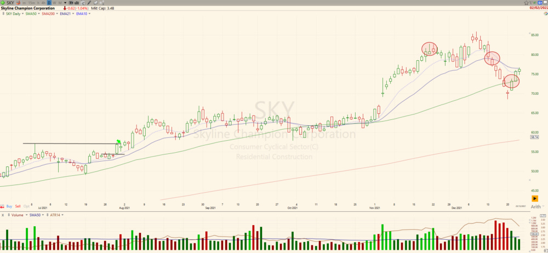
Task: Click the Aug 2021 date axis label
Action: (124, 208)
